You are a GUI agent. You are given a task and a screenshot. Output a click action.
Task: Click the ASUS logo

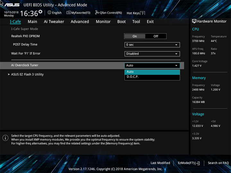pos(12,5)
